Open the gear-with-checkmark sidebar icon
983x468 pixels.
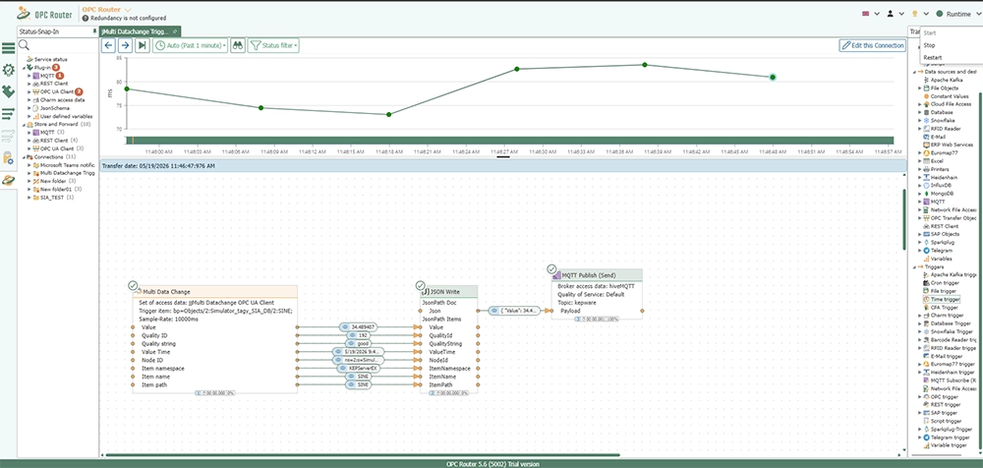[x=8, y=70]
